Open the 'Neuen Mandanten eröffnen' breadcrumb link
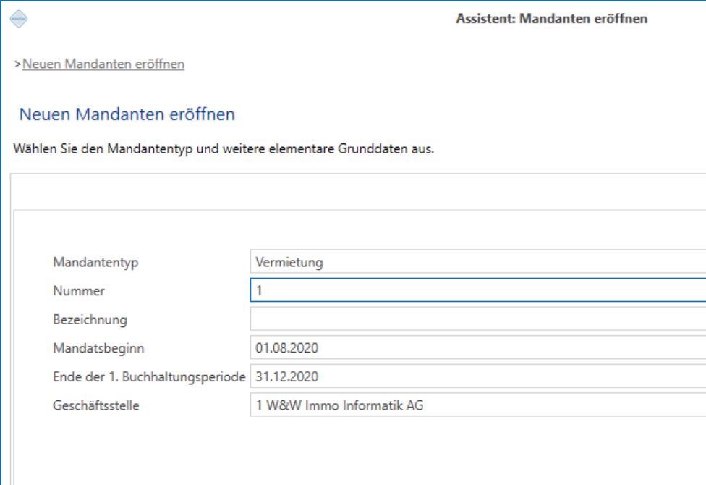This screenshot has height=485, width=706. click(103, 64)
